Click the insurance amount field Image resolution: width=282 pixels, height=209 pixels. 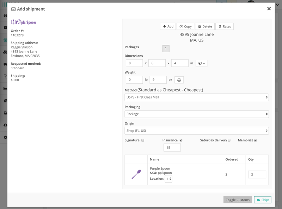click(172, 148)
